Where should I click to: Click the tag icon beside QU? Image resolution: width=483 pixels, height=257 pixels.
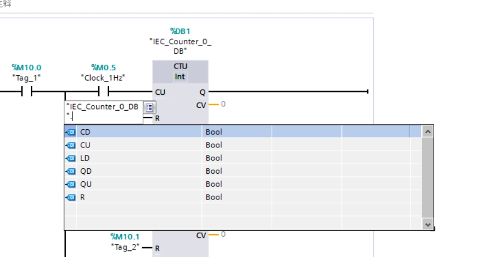[70, 184]
